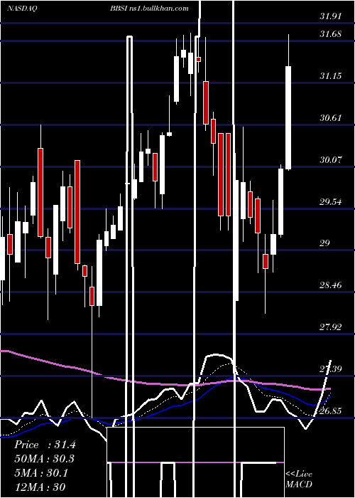Viewport: 355px width, 498px height.
Task: Click the 12MA : 30 readout
Action: (40, 487)
